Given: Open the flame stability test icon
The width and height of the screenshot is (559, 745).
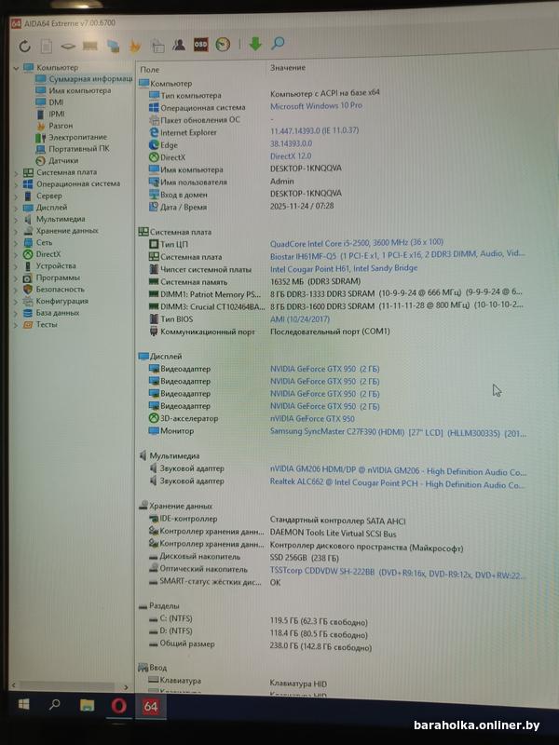Looking at the screenshot, I should point(135,46).
